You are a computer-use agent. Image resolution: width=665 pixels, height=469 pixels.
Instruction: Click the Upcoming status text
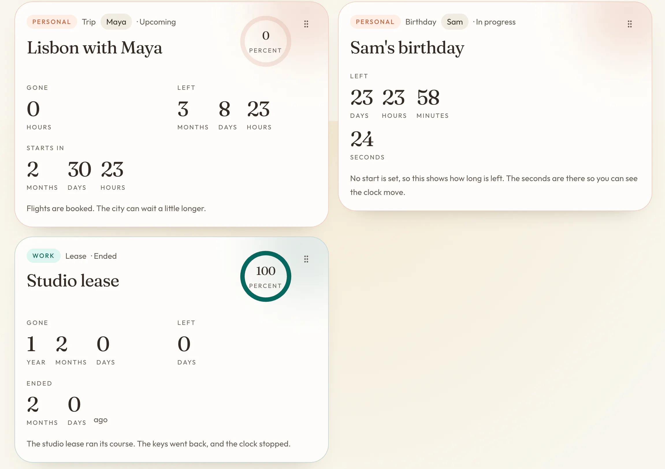pos(157,22)
